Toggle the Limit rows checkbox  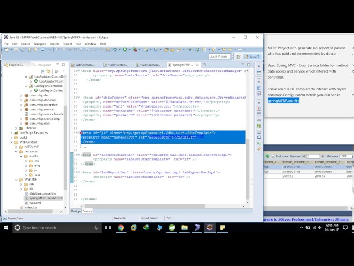pos(273,156)
